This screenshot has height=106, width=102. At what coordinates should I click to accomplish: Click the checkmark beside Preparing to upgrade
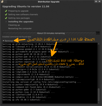tap(6, 11)
